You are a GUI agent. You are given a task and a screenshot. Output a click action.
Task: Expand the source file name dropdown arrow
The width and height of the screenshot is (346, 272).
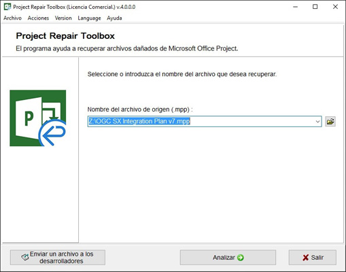[317, 122]
